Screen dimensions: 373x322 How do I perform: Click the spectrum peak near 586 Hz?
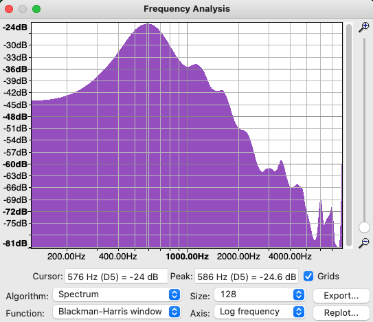coord(148,24)
